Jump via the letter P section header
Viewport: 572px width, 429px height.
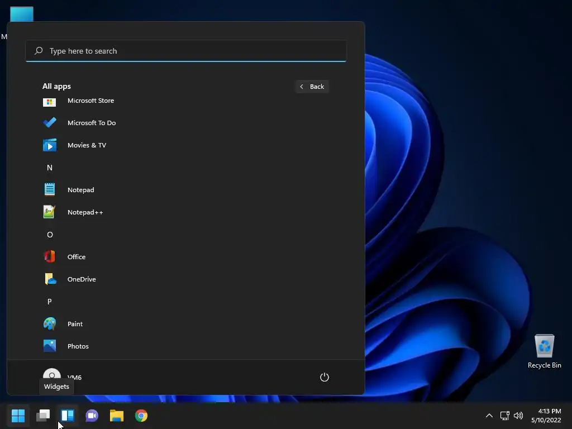coord(50,301)
